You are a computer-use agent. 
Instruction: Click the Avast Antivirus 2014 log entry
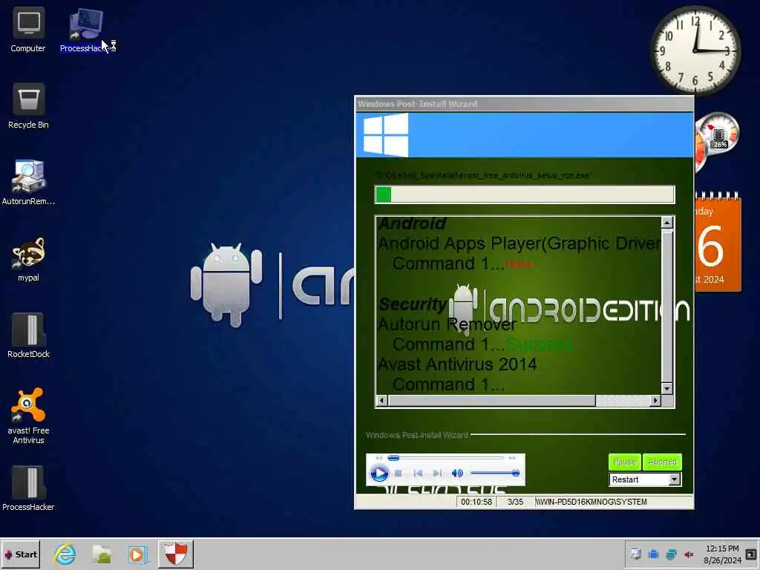[457, 364]
